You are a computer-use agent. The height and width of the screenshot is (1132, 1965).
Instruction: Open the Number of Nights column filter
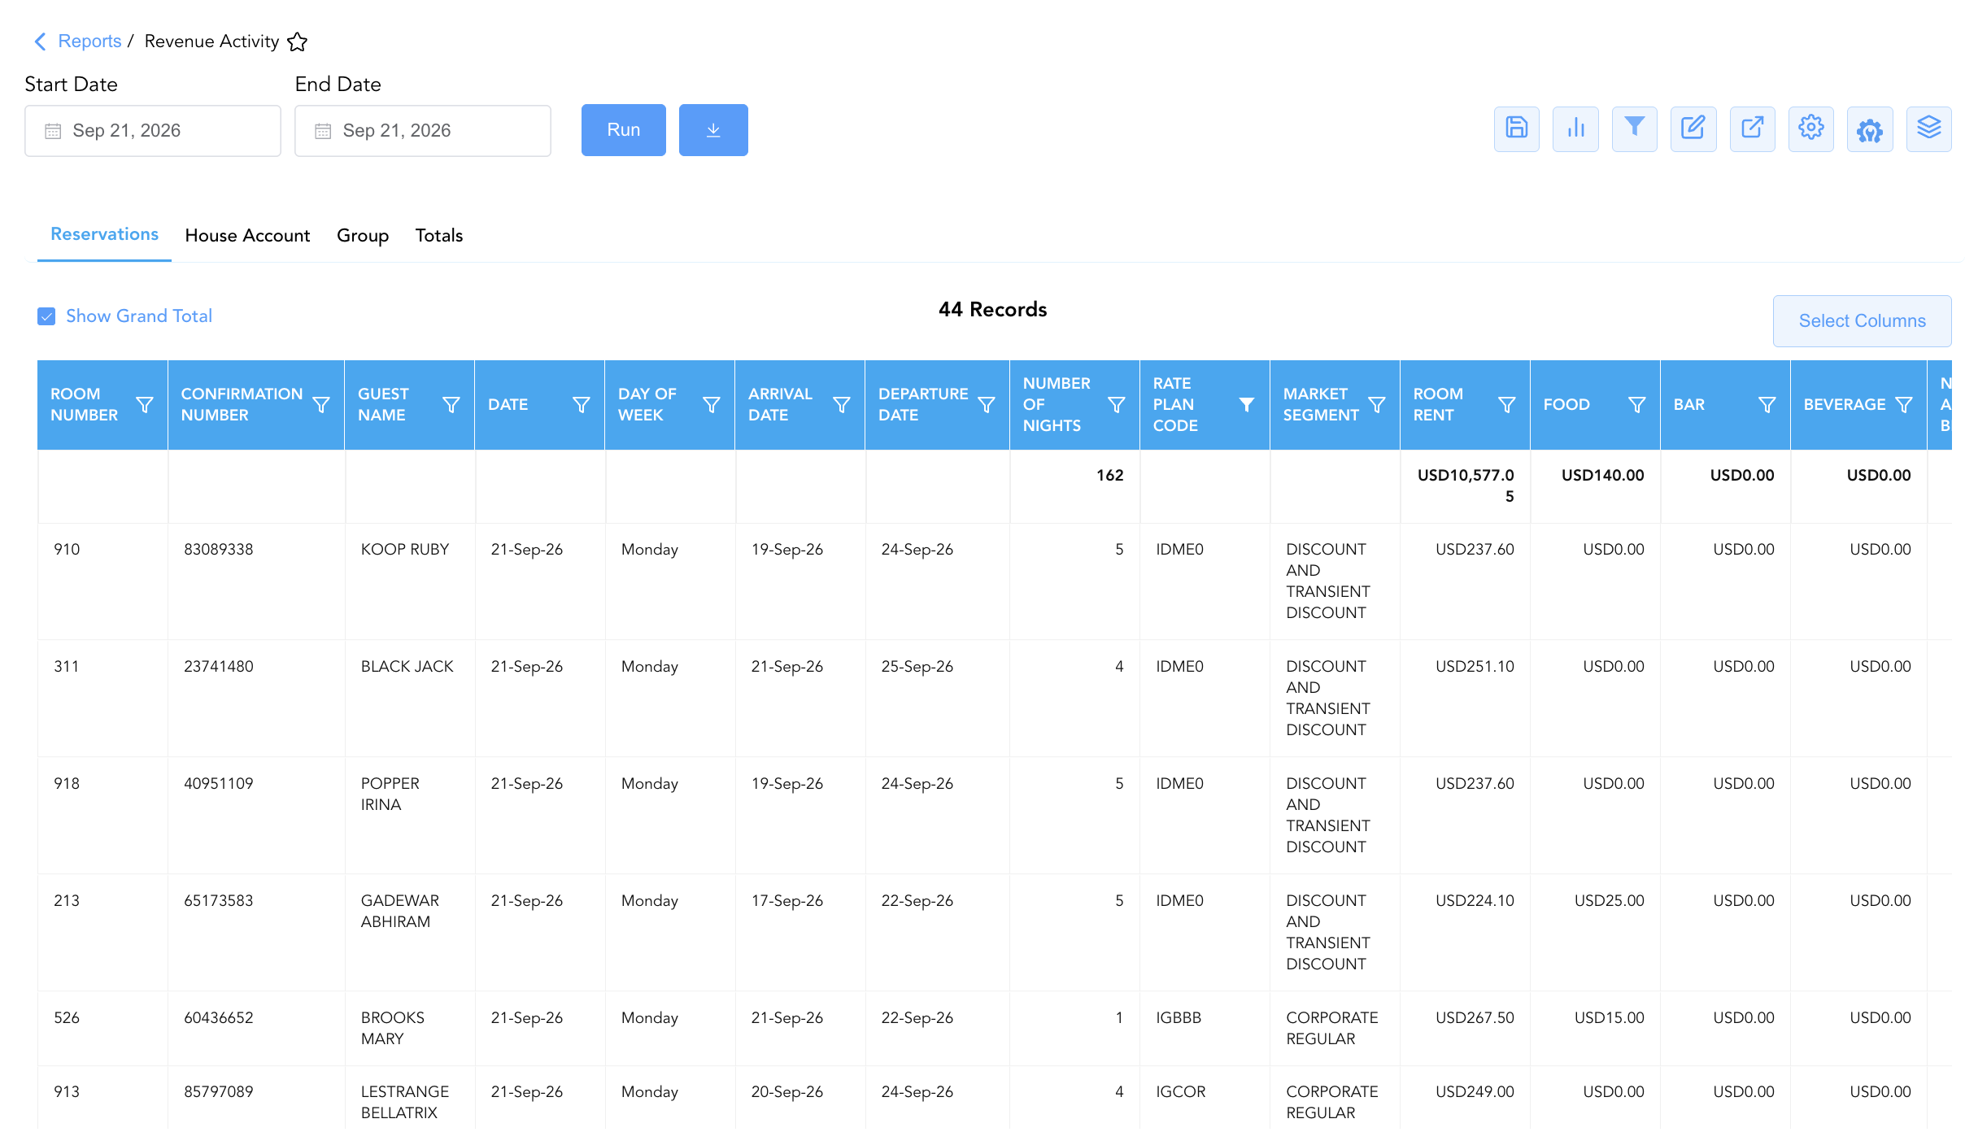[1117, 405]
